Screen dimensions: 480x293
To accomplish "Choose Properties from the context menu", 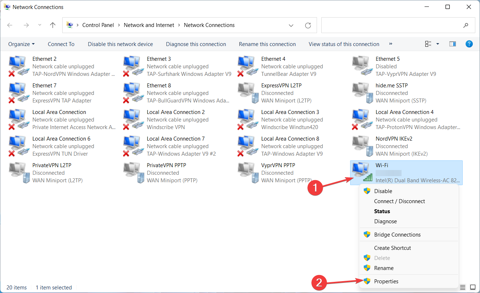I will tap(386, 281).
